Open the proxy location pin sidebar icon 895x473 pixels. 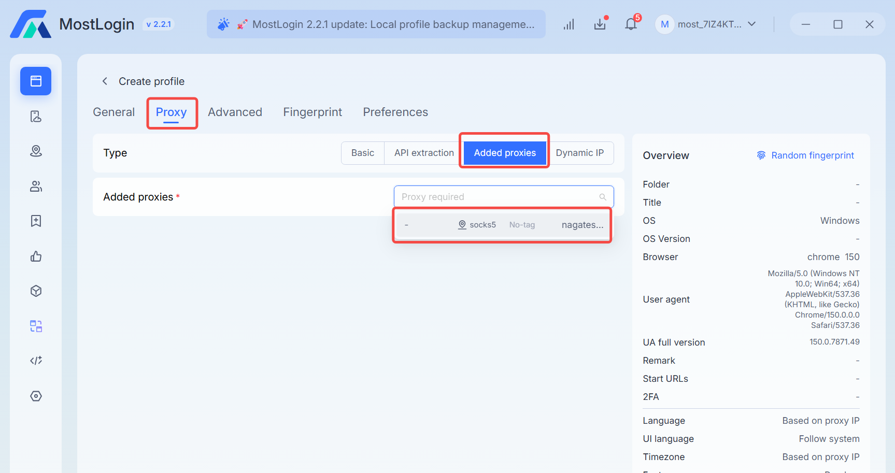(x=36, y=151)
